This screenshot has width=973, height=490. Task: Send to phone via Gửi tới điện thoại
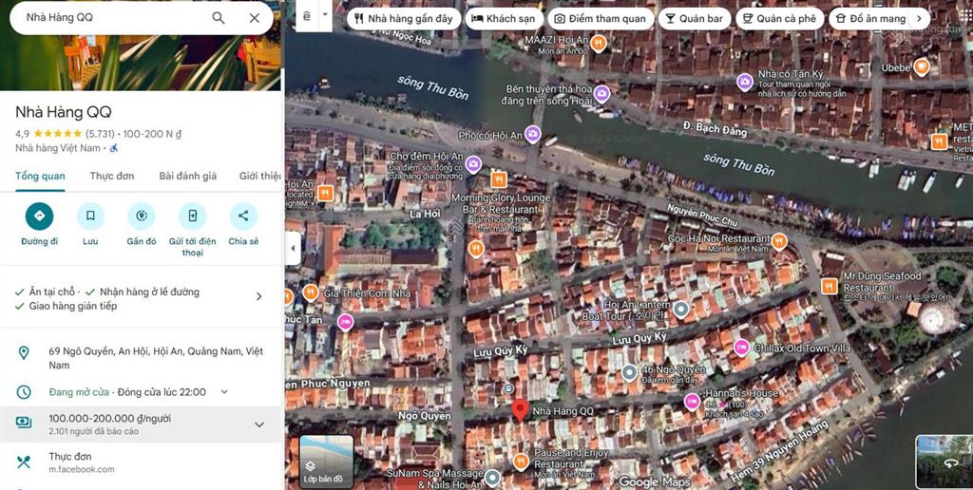[192, 216]
